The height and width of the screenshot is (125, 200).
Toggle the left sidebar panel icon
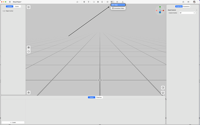(x=29, y=7)
